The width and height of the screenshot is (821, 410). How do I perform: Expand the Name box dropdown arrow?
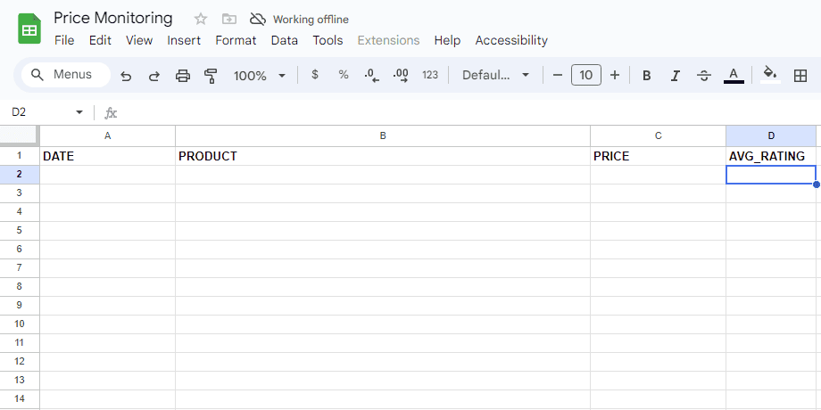pos(79,112)
